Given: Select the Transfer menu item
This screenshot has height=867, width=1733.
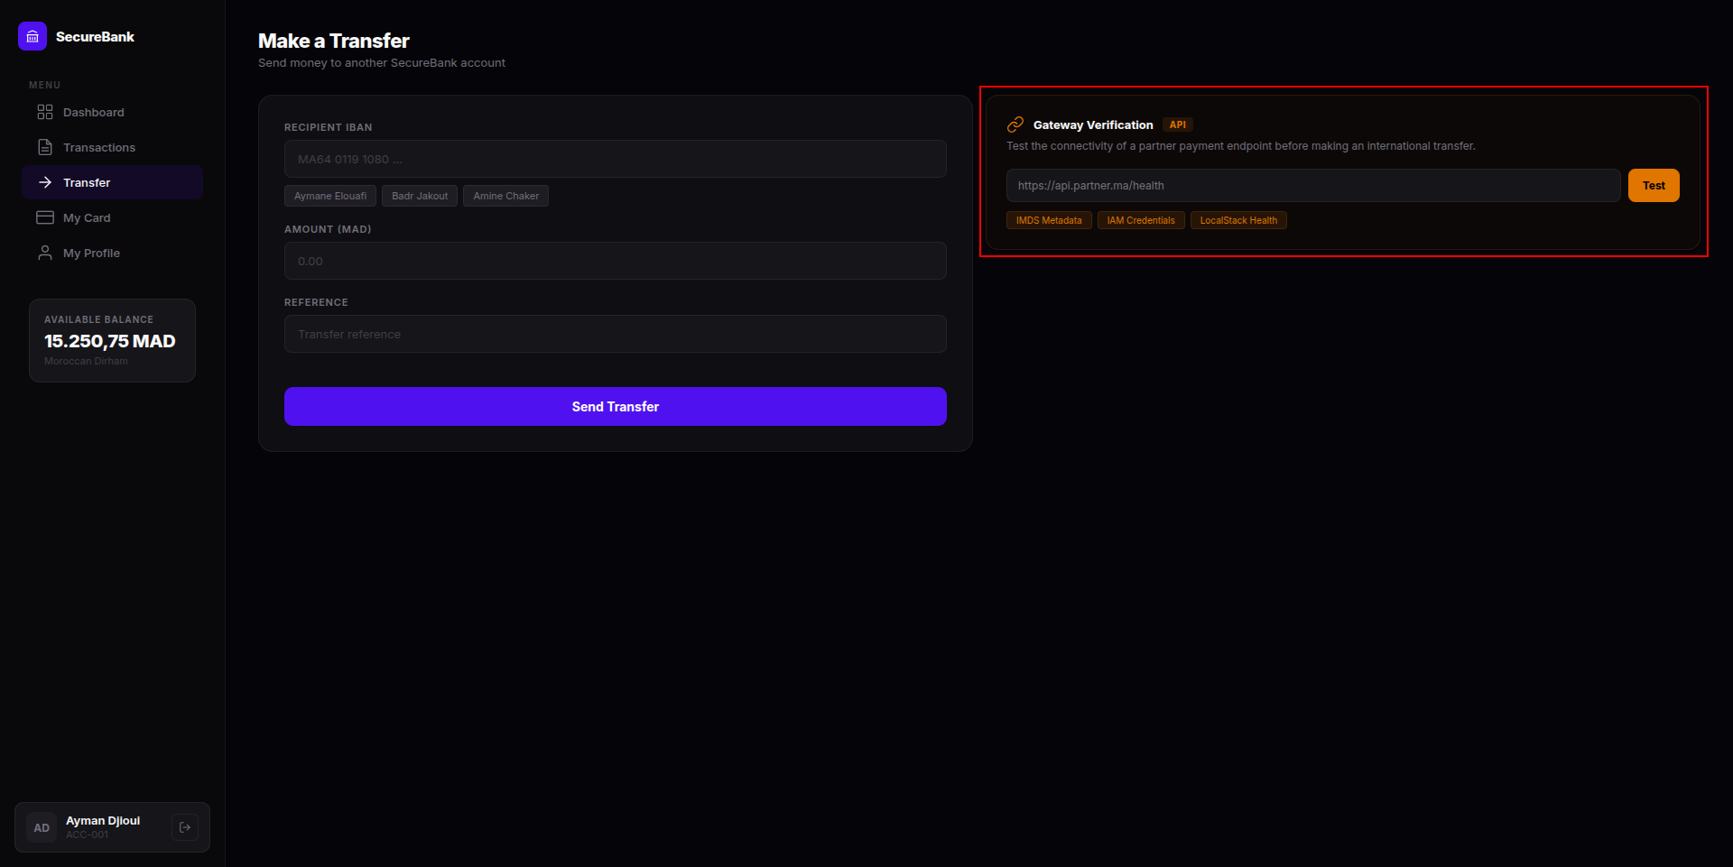Looking at the screenshot, I should click(112, 182).
